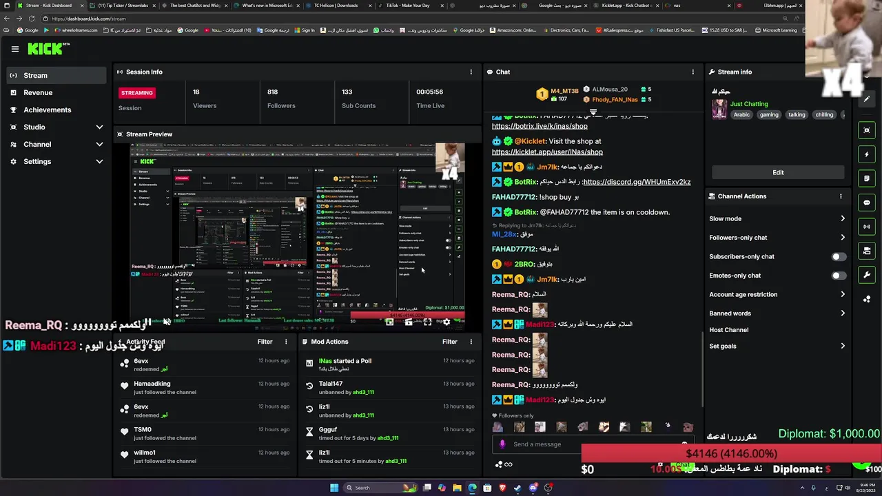Unmute the stream preview volume
Viewport: 882px width, 496px height.
pos(167,322)
